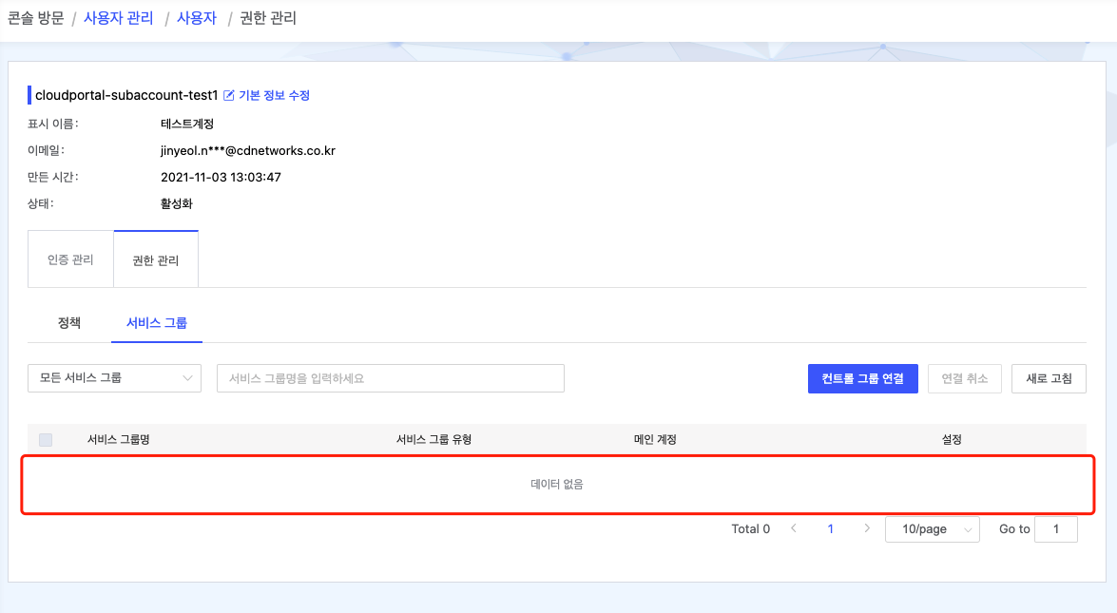Click the 컨트롤 그룹 연결 button
The image size is (1117, 613).
click(x=862, y=377)
